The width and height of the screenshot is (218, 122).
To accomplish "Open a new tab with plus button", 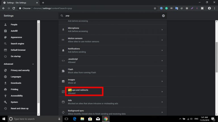I will click(43, 3).
